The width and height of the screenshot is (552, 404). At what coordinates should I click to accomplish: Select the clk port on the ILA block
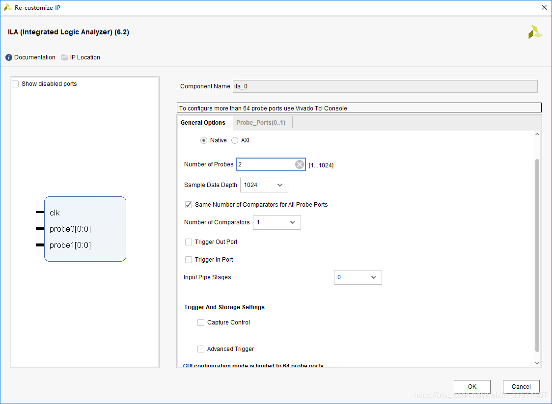pyautogui.click(x=55, y=213)
